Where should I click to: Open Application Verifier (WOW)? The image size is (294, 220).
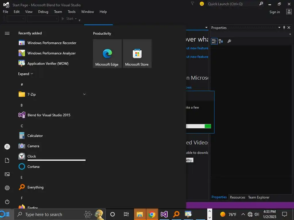(52, 63)
